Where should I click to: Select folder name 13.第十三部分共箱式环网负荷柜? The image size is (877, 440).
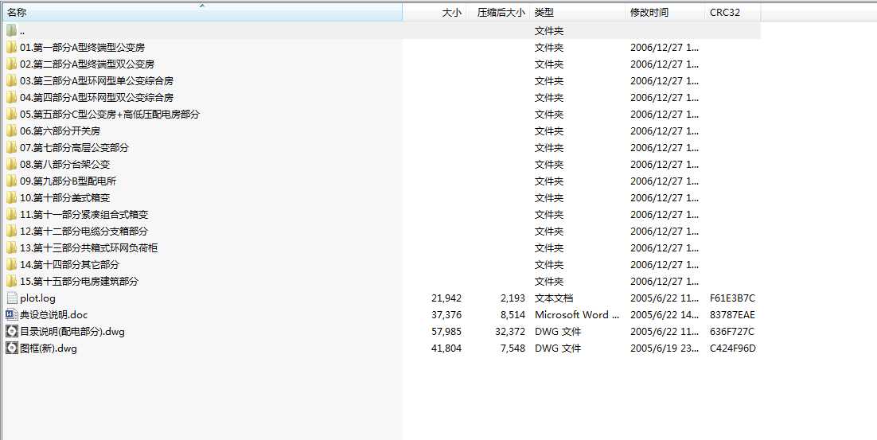tap(88, 247)
